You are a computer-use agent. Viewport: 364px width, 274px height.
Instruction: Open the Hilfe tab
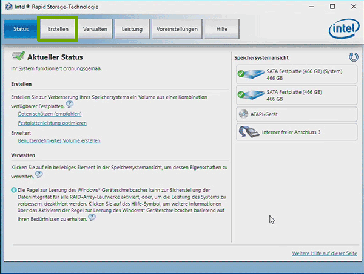[x=222, y=29]
